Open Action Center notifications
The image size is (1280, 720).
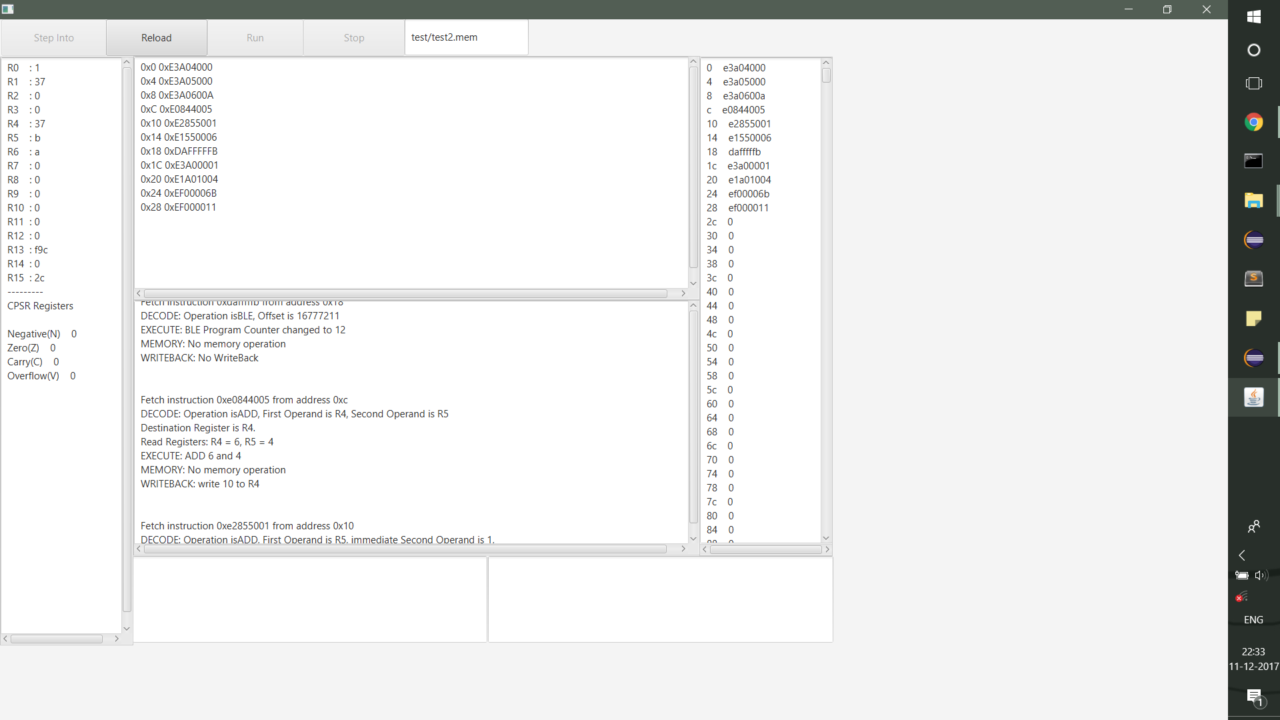(1253, 698)
